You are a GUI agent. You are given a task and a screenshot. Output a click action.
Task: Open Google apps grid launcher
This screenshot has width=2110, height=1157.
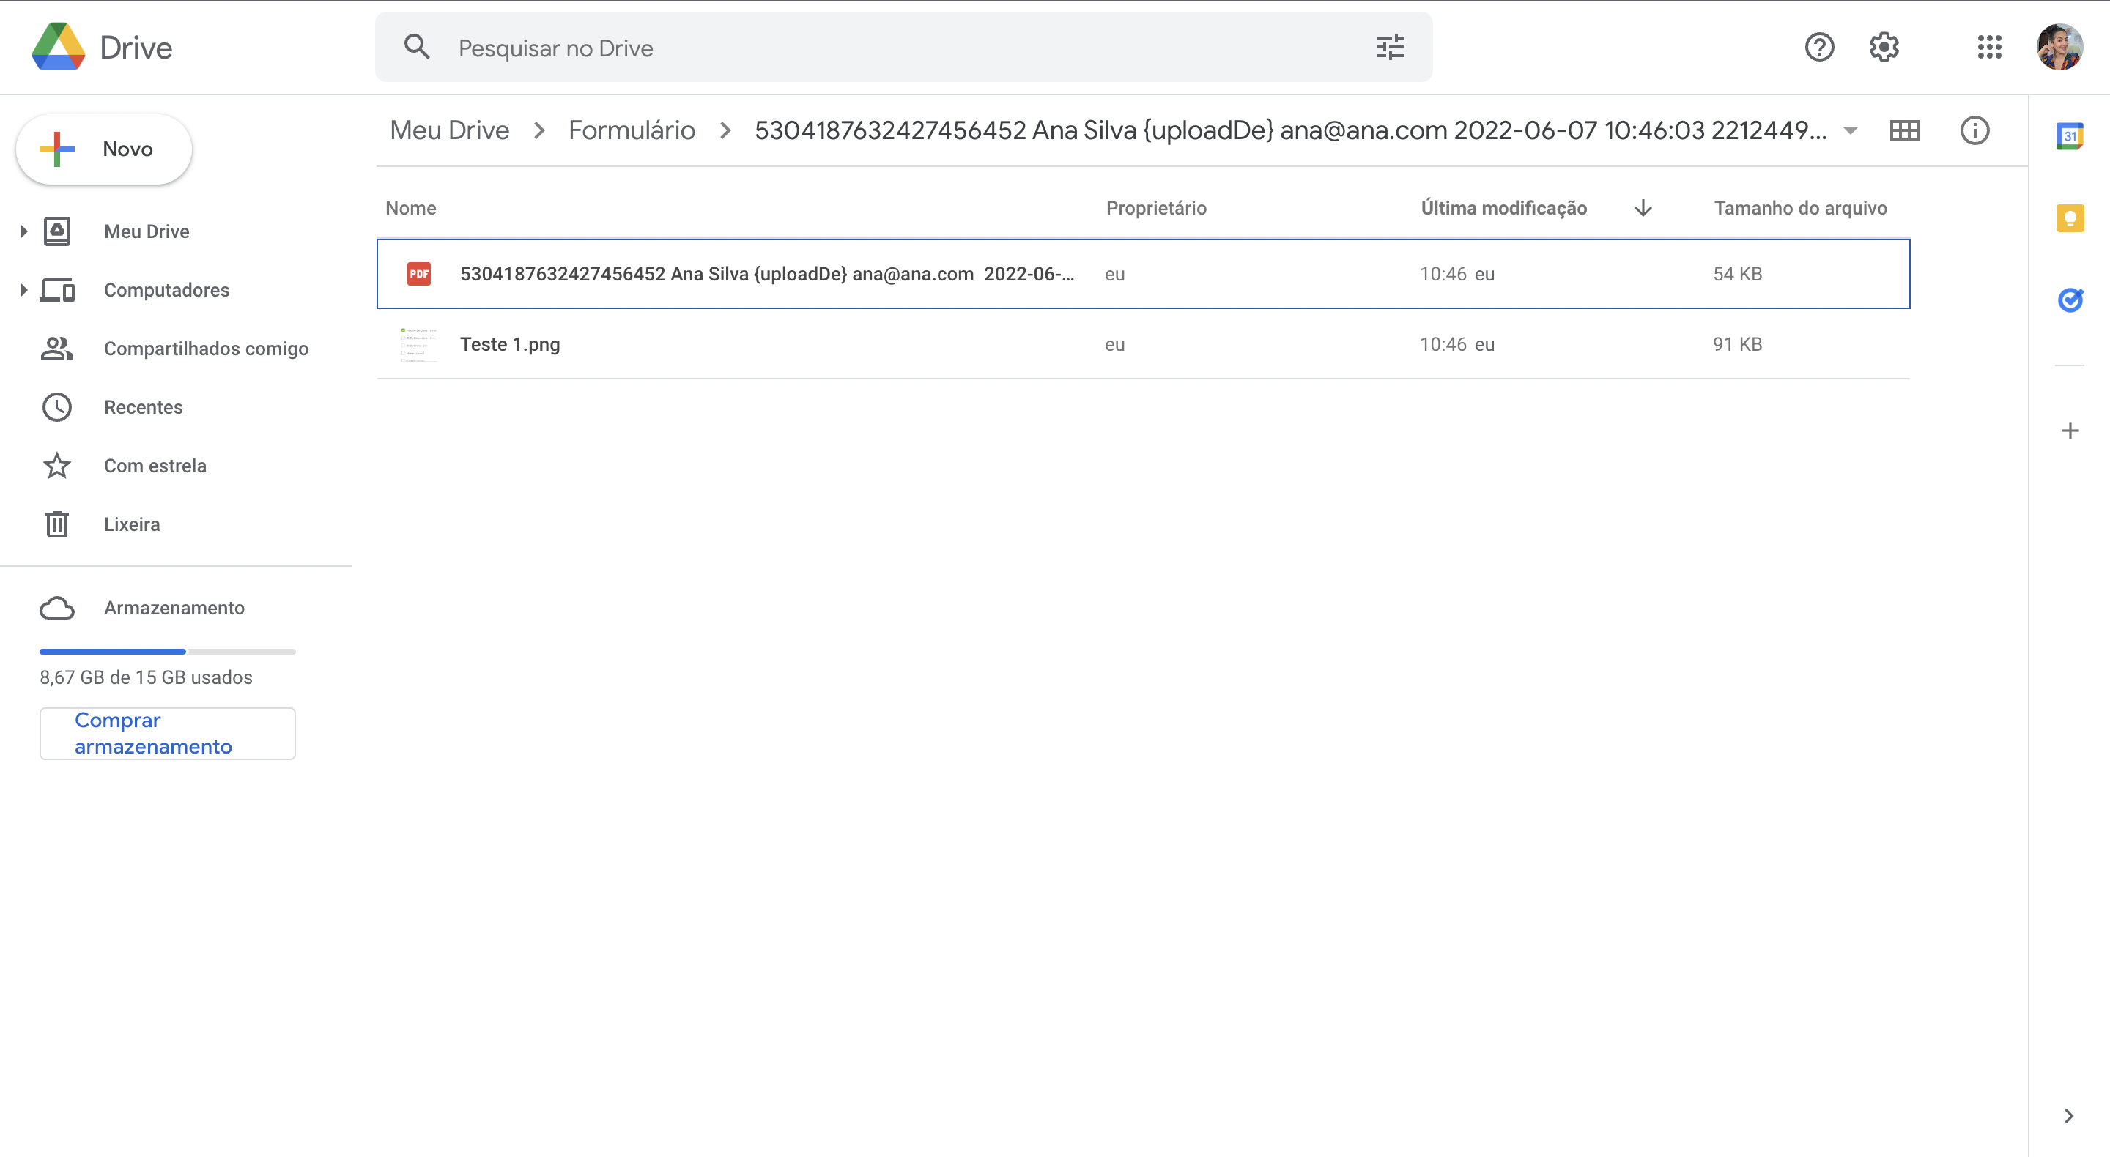point(1989,48)
